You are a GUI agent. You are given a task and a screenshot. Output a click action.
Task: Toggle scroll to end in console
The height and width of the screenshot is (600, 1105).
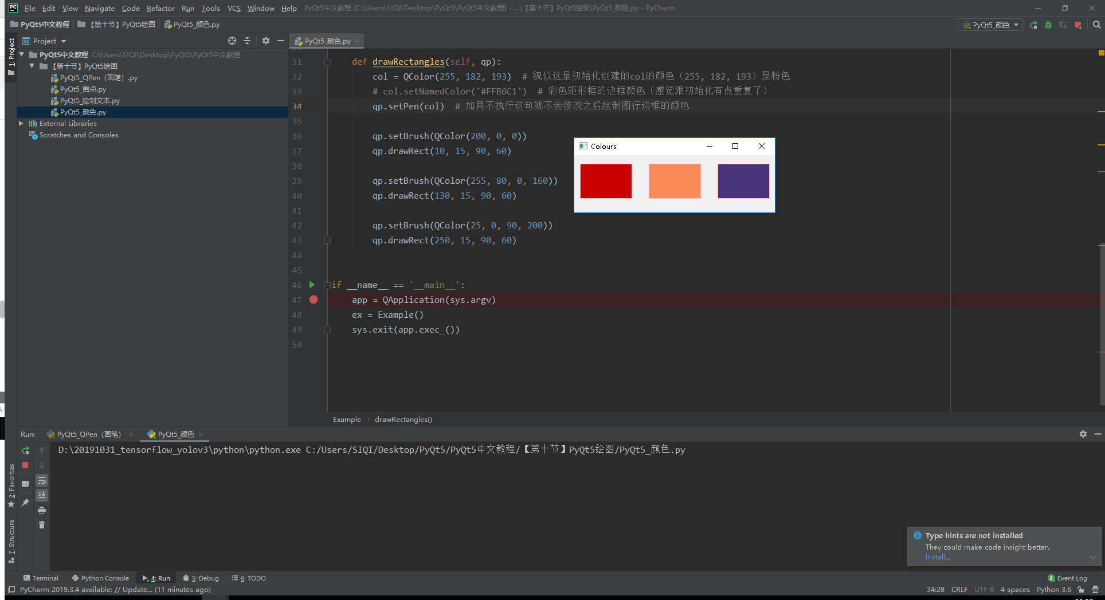click(x=42, y=495)
